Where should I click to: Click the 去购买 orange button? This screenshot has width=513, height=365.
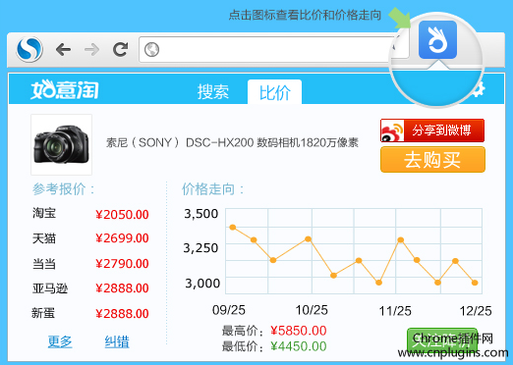click(432, 160)
